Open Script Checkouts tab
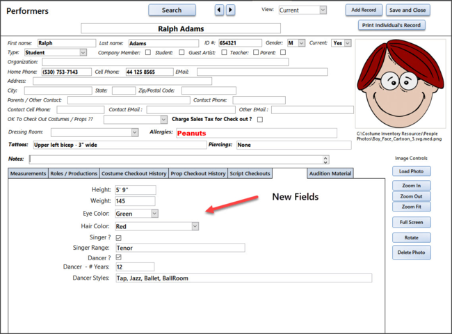The image size is (452, 334). click(x=250, y=173)
